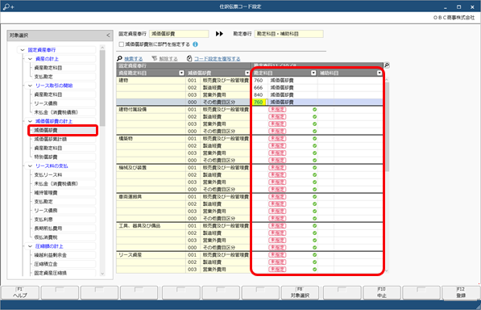The height and width of the screenshot is (310, 481).
Task: Click the F12 登録 function button
Action: tap(461, 292)
